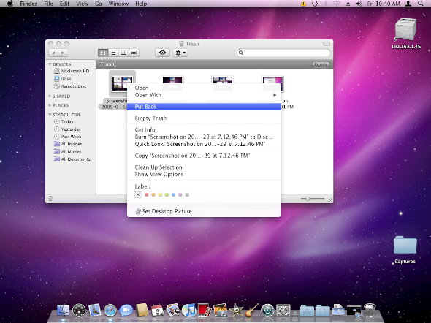This screenshot has height=323, width=431.
Task: Switch Finder to column view
Action: click(123, 53)
